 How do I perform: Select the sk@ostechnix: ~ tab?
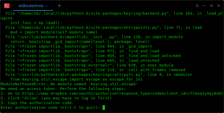coord(33,5)
